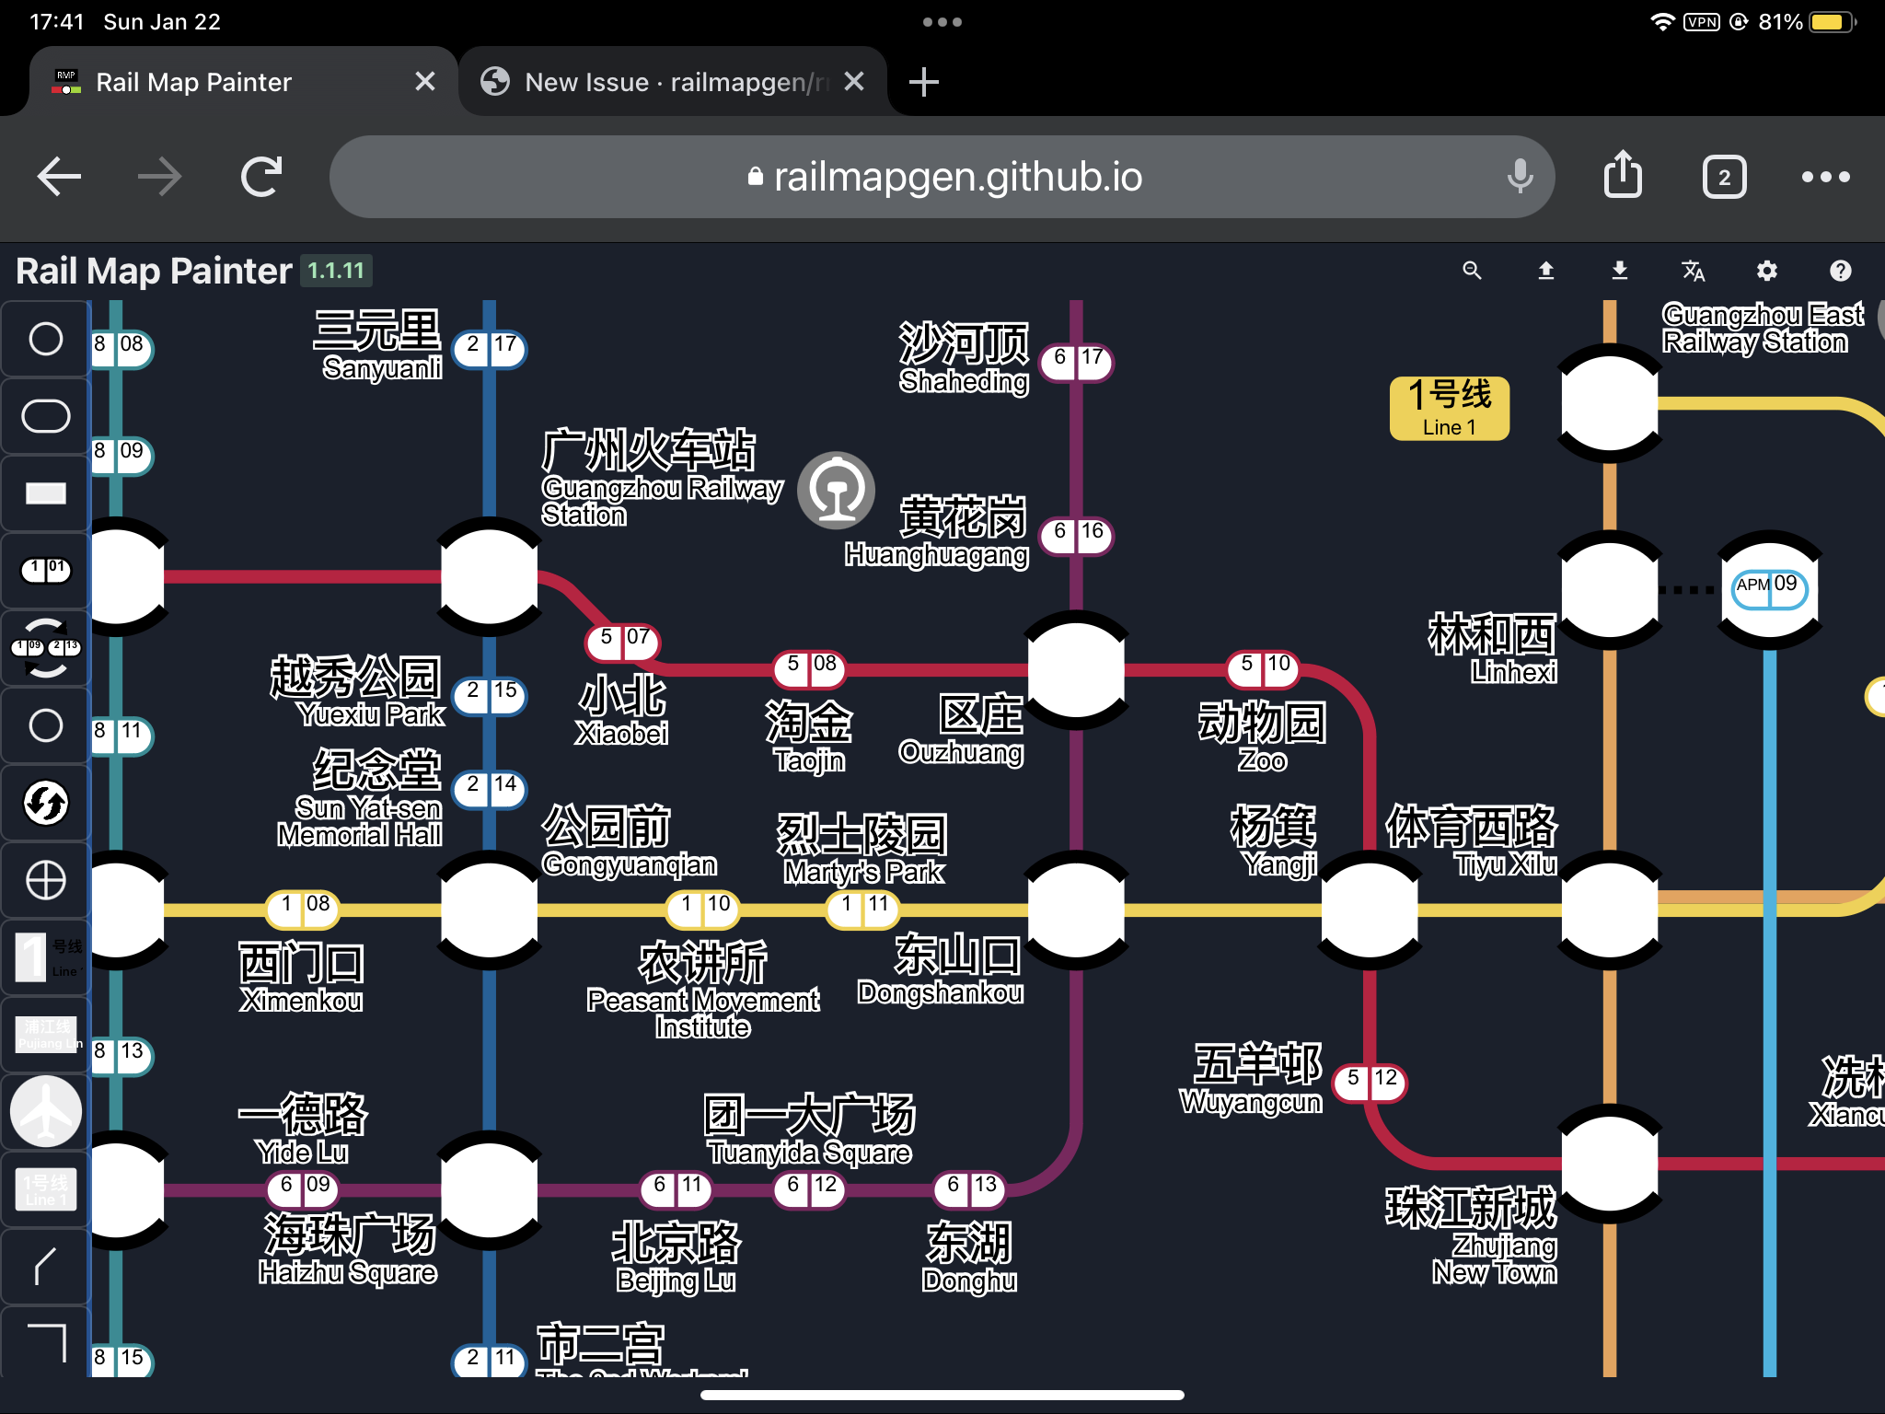This screenshot has width=1885, height=1414.
Task: Open the browser more options menu
Action: pos(1825,177)
